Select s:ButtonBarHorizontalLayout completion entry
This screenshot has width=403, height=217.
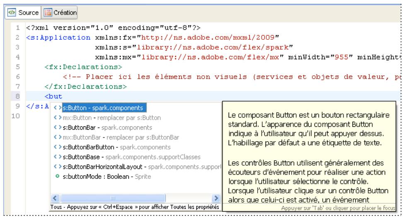(142, 166)
